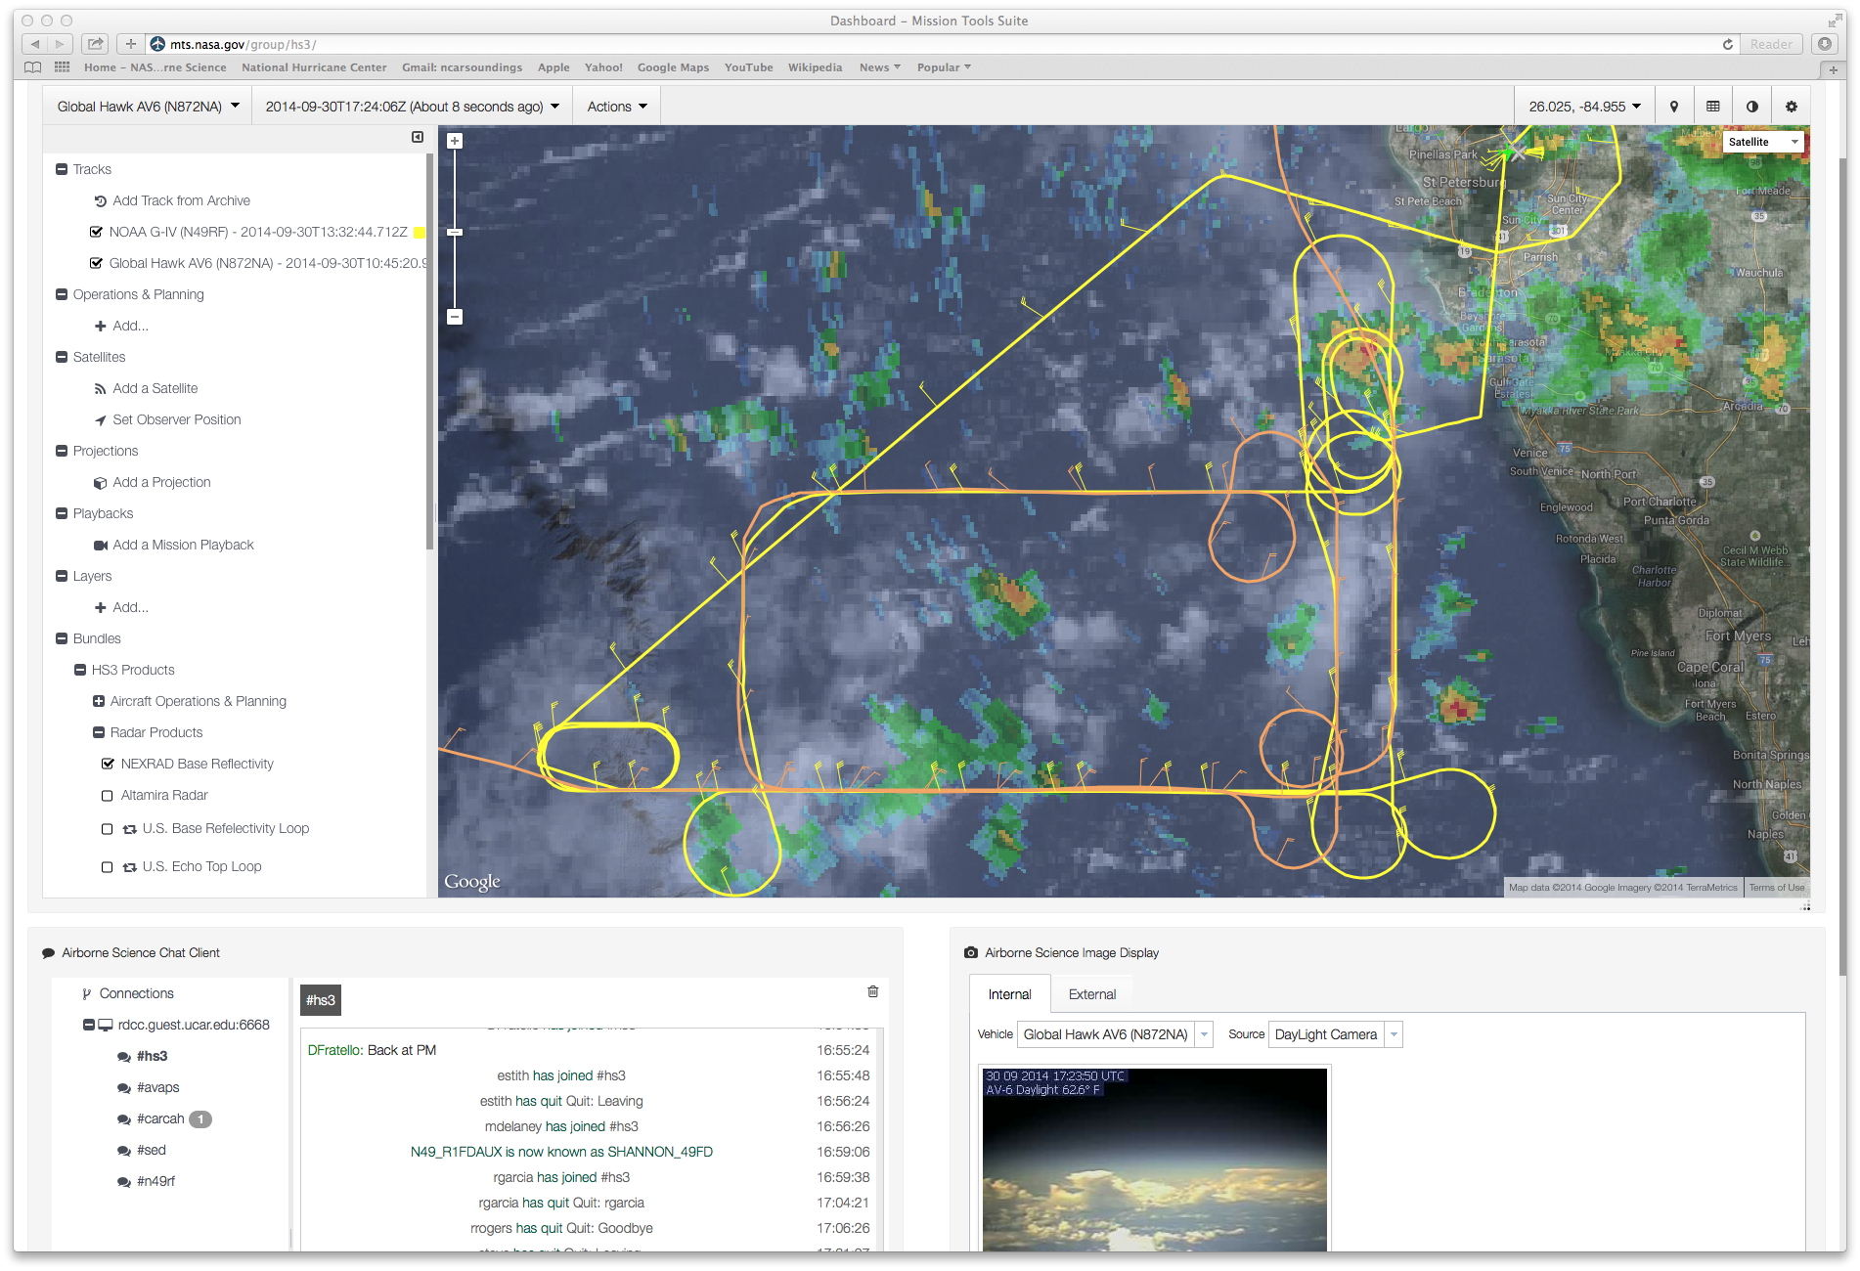
Task: Open the Vehicle dropdown in Image Display
Action: pyautogui.click(x=1115, y=1034)
